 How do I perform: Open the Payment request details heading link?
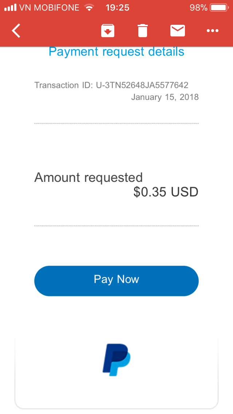click(x=116, y=52)
